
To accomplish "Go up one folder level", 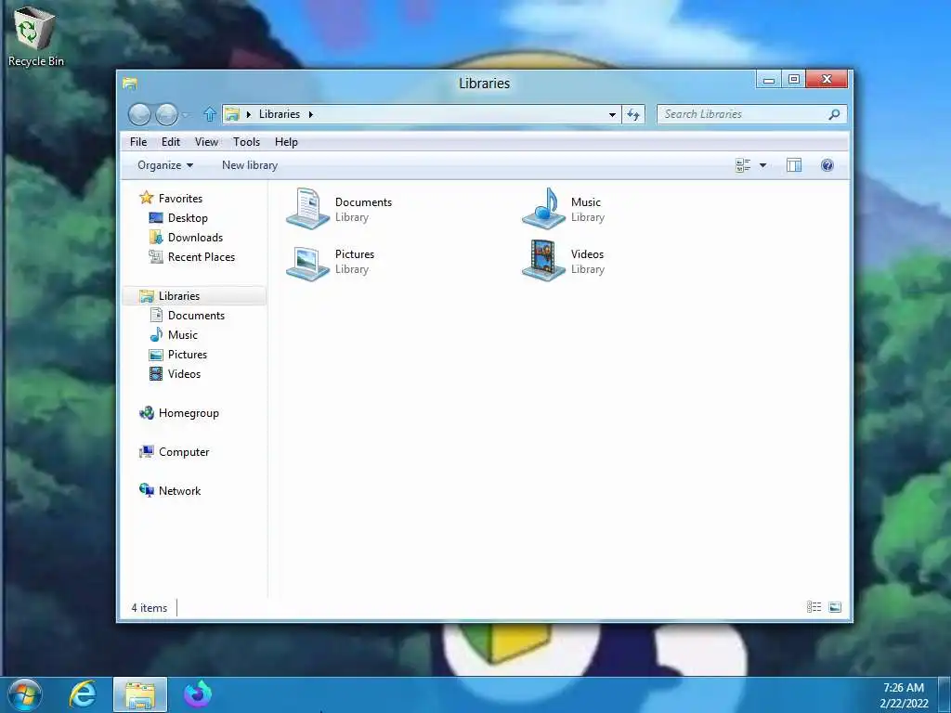I will (209, 114).
